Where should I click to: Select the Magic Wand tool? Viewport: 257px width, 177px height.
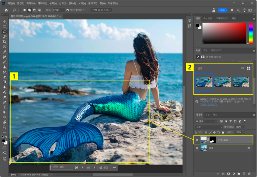[4, 36]
